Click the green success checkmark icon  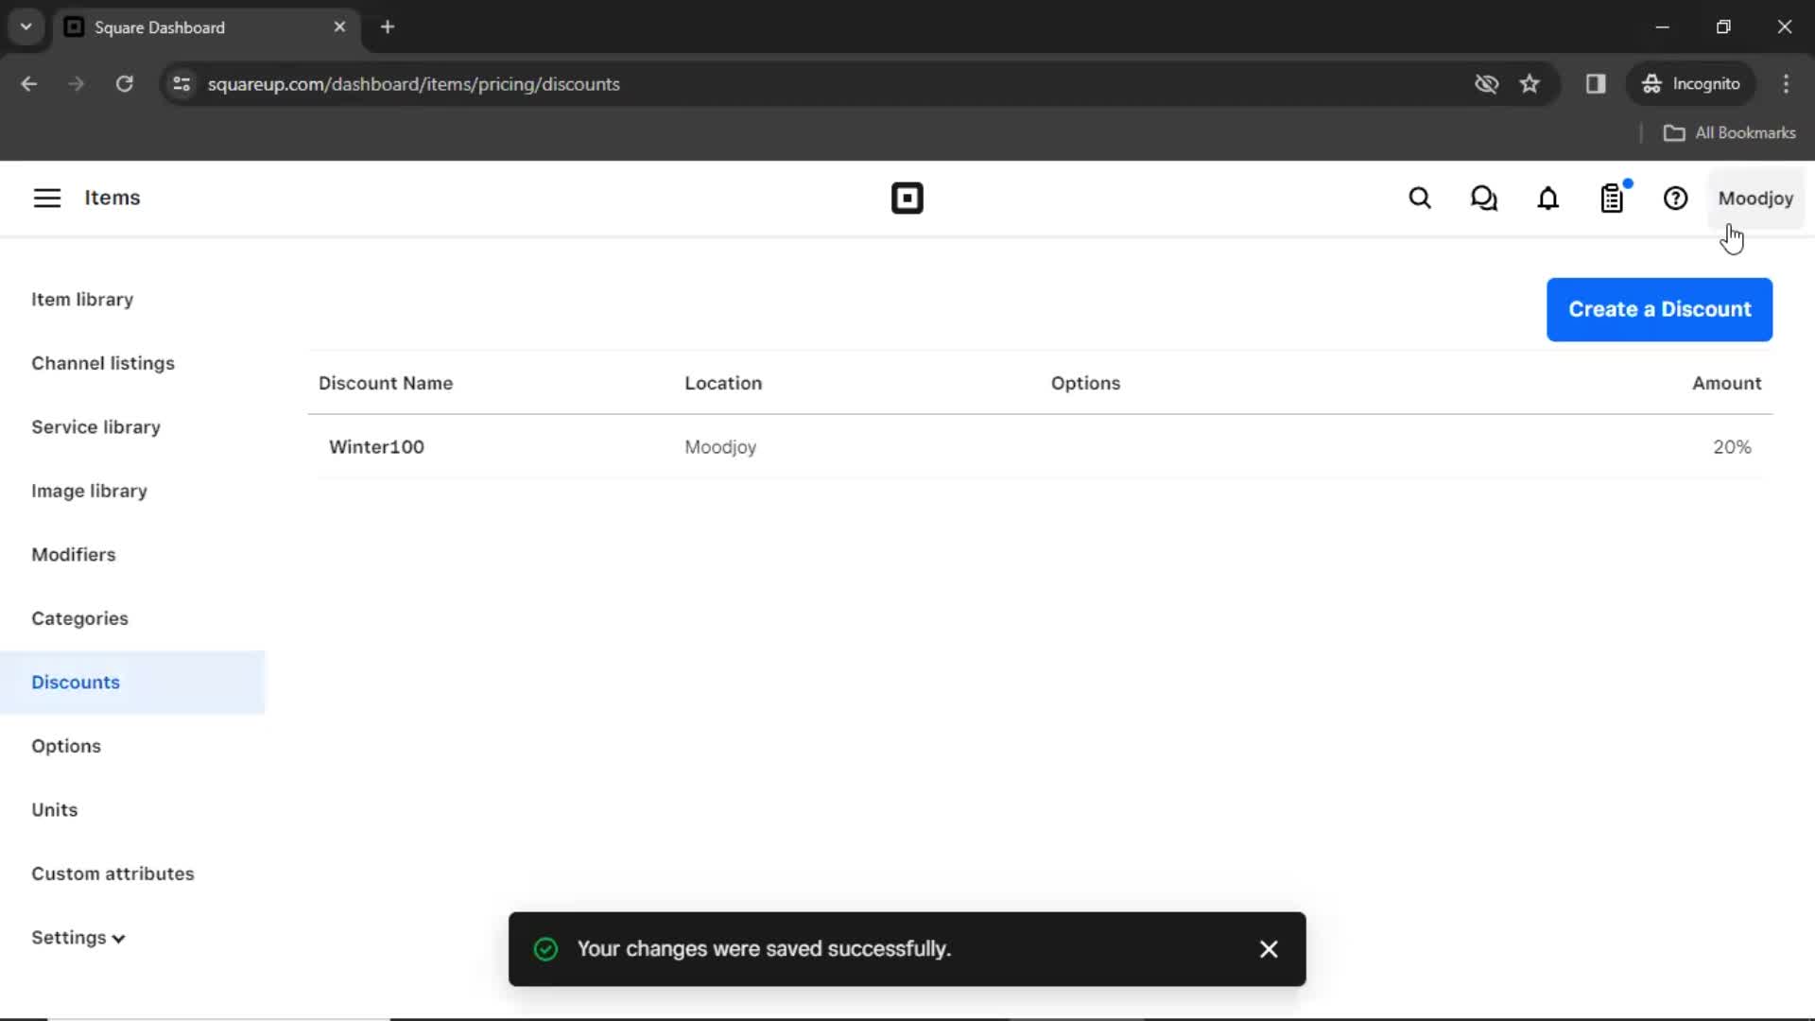coord(545,949)
